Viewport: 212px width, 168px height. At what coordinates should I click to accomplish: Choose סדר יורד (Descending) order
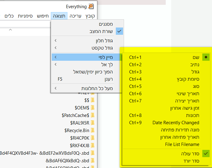coord(166,161)
